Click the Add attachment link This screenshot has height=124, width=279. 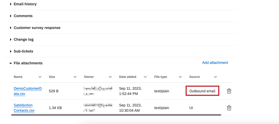[215, 63]
